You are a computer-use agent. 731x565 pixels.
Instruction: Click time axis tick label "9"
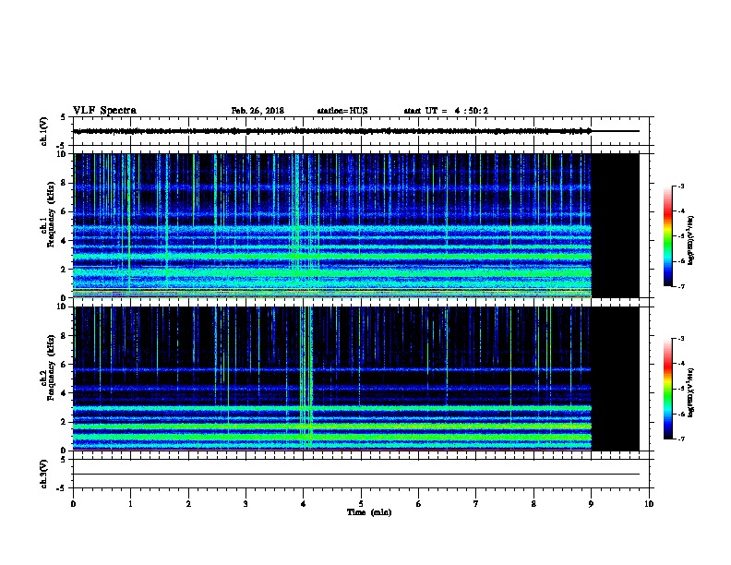pyautogui.click(x=591, y=504)
